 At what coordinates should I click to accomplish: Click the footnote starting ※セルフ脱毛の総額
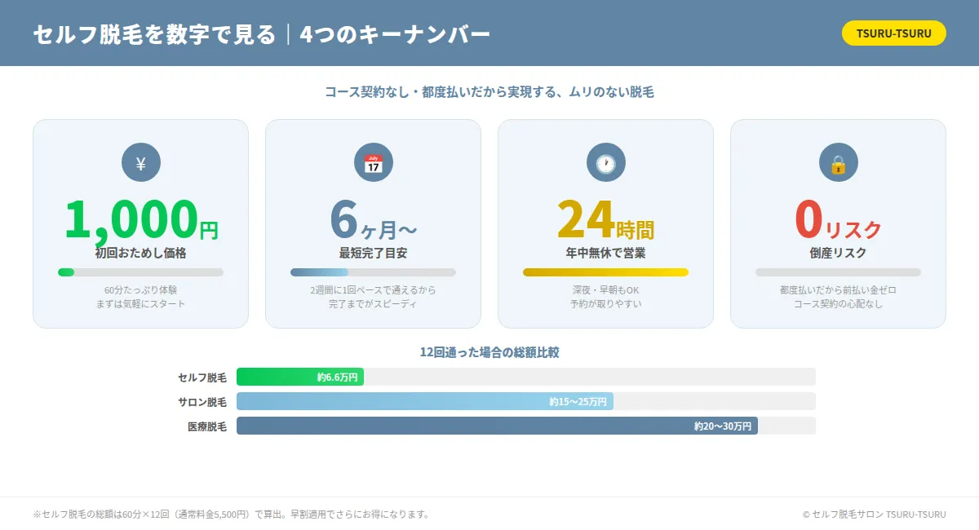[231, 515]
